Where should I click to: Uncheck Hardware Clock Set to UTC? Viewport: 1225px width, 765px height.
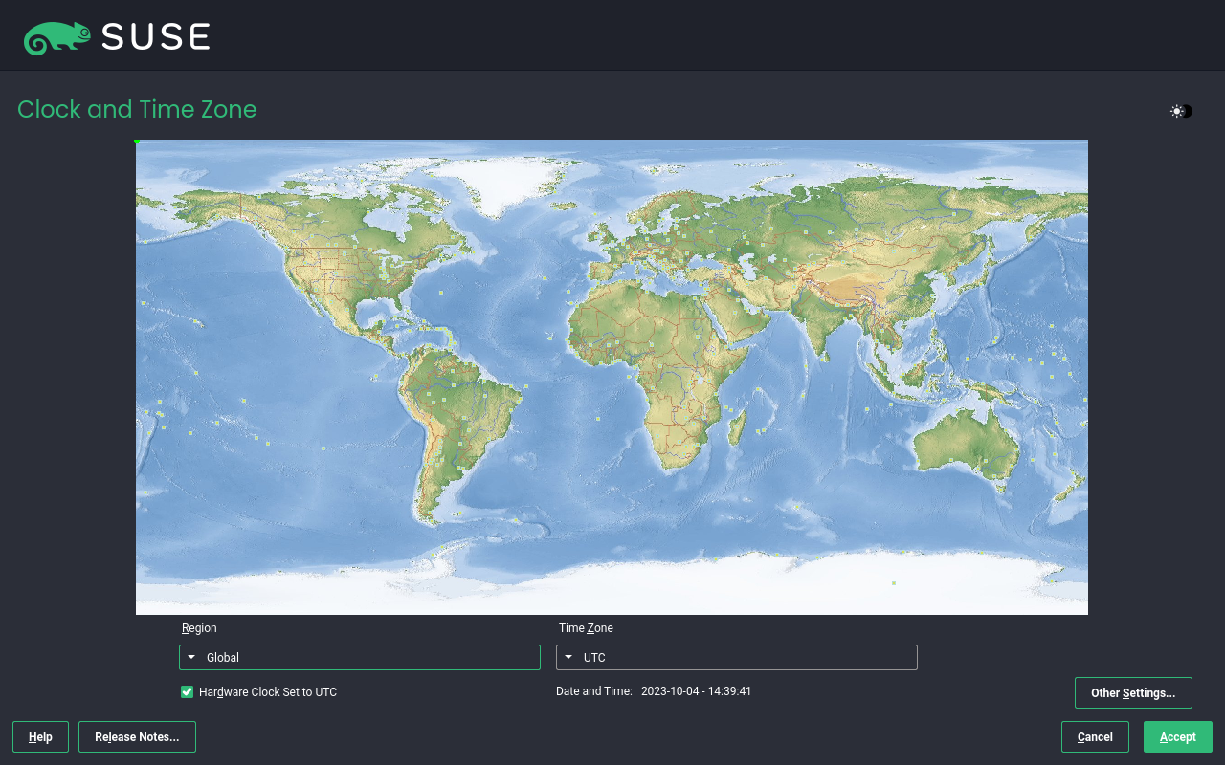click(x=188, y=692)
